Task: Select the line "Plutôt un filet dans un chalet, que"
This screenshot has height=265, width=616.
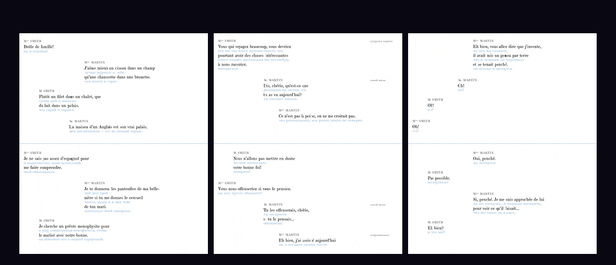Action: pos(70,96)
